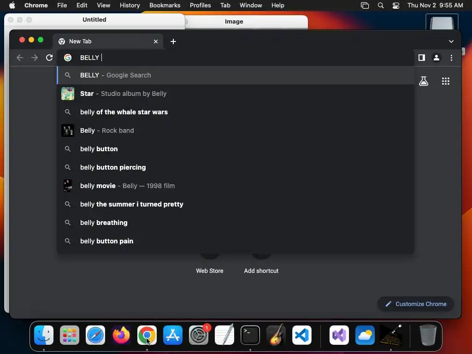Image resolution: width=472 pixels, height=354 pixels.
Task: Choose belly movie 1998 film suggestion
Action: tap(236, 186)
